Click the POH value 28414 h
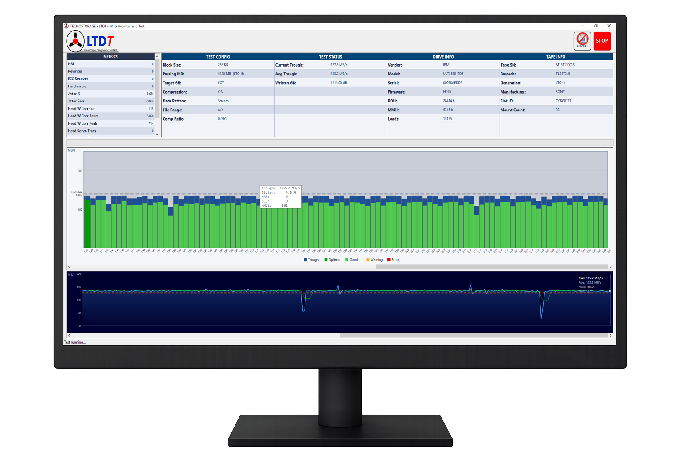 coord(449,101)
